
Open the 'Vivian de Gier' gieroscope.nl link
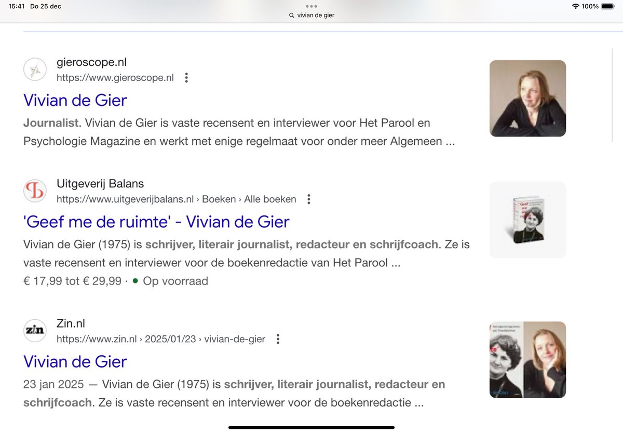[x=75, y=100]
